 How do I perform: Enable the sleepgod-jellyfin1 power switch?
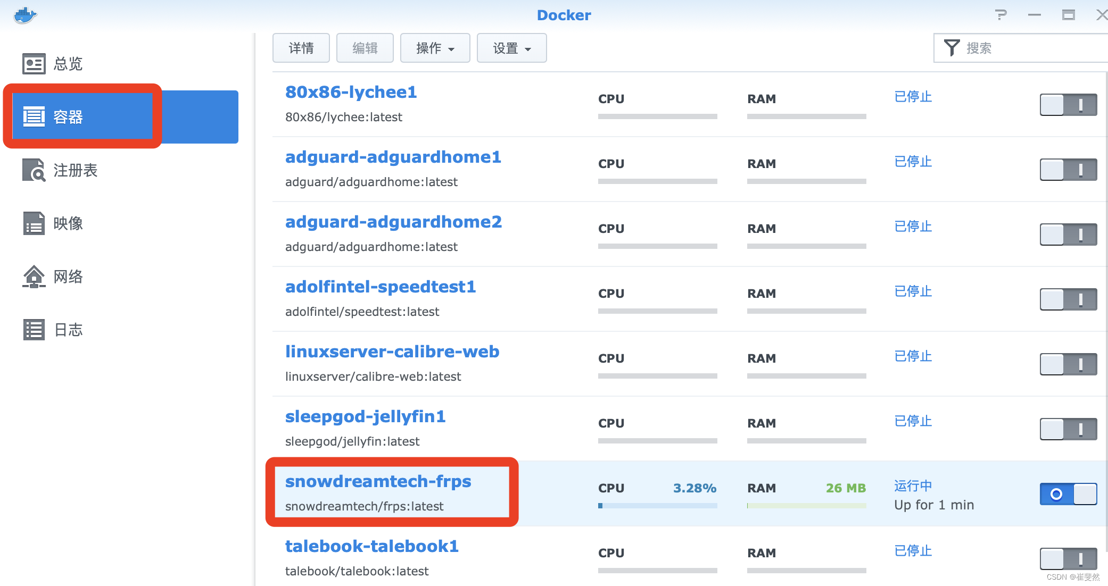pos(1069,429)
